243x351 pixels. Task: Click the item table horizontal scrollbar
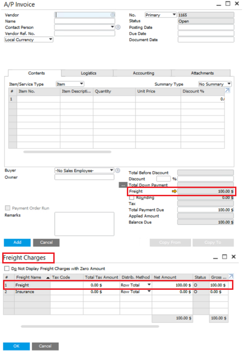tap(67, 152)
